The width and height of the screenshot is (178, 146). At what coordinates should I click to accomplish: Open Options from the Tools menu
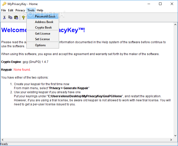click(43, 45)
